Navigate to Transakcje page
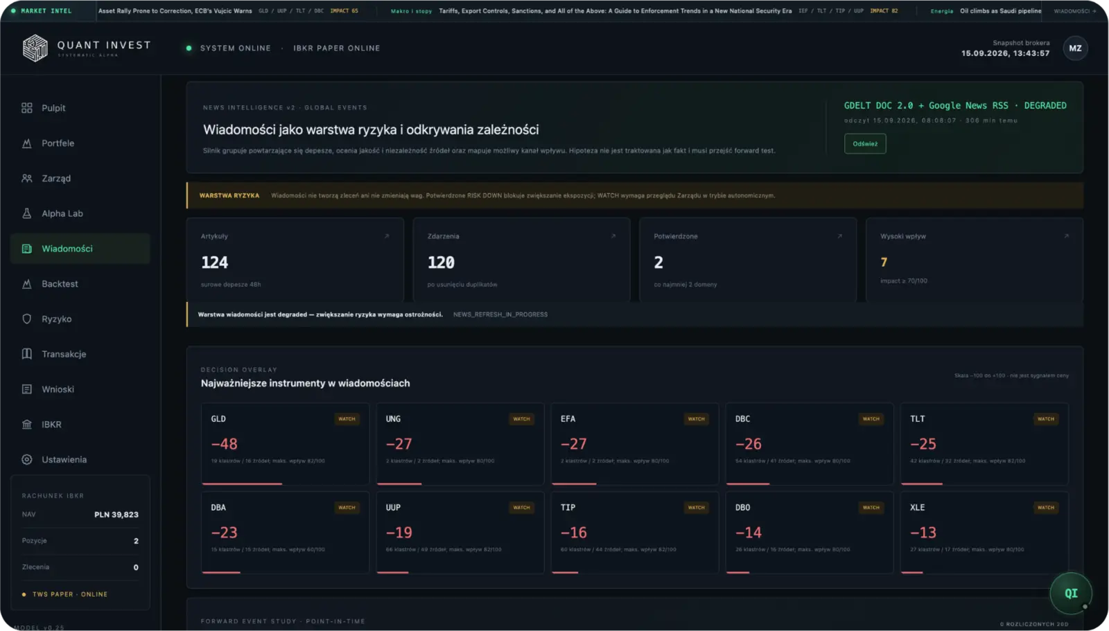The width and height of the screenshot is (1109, 631). point(80,354)
